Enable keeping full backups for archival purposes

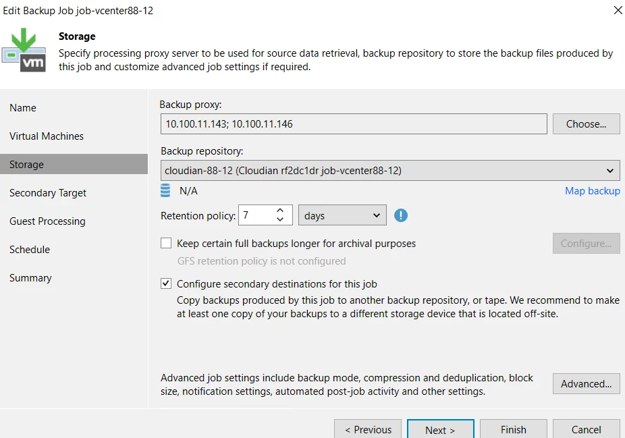coord(166,244)
